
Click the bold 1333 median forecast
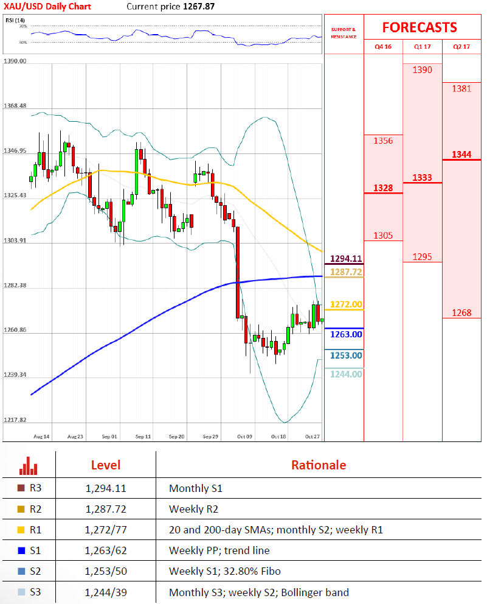coord(423,178)
